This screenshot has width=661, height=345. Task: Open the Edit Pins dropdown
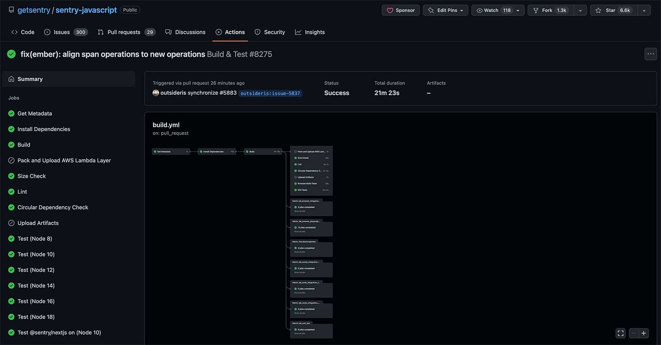pyautogui.click(x=446, y=10)
